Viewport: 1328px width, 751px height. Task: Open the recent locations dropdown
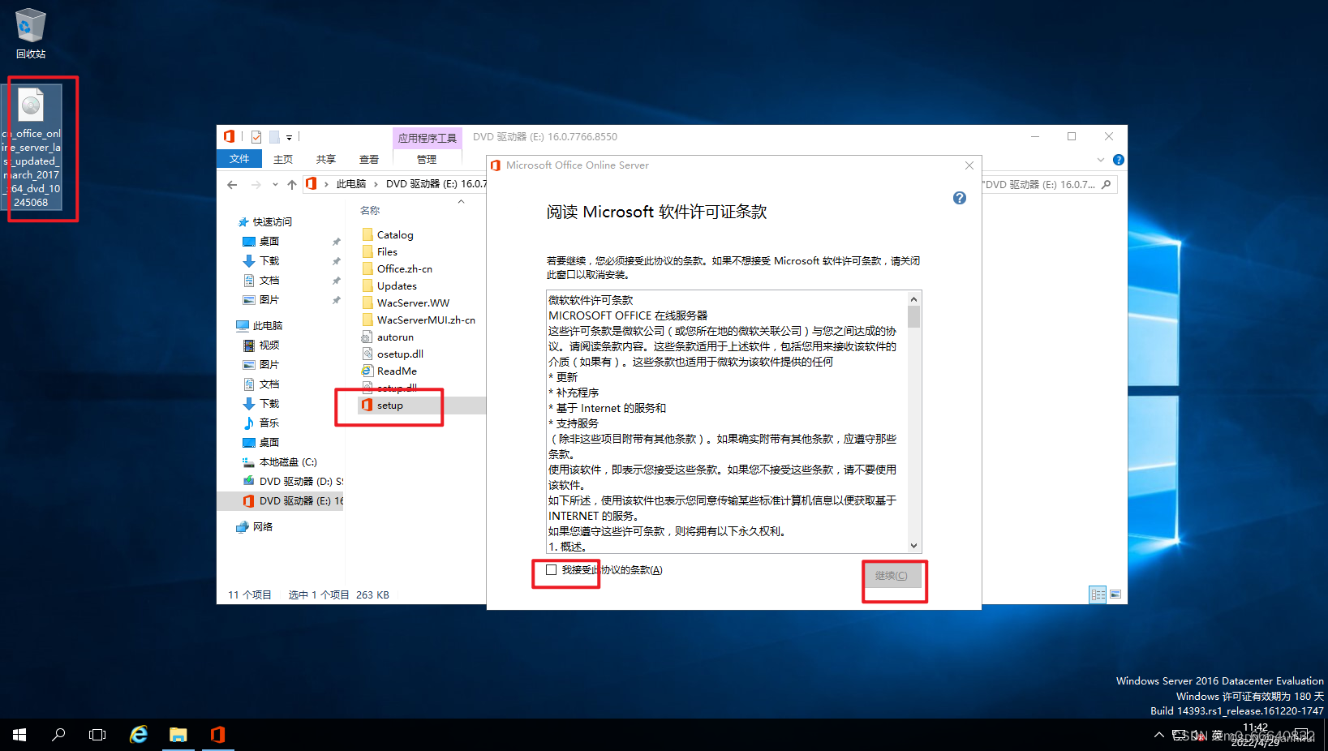coord(275,185)
